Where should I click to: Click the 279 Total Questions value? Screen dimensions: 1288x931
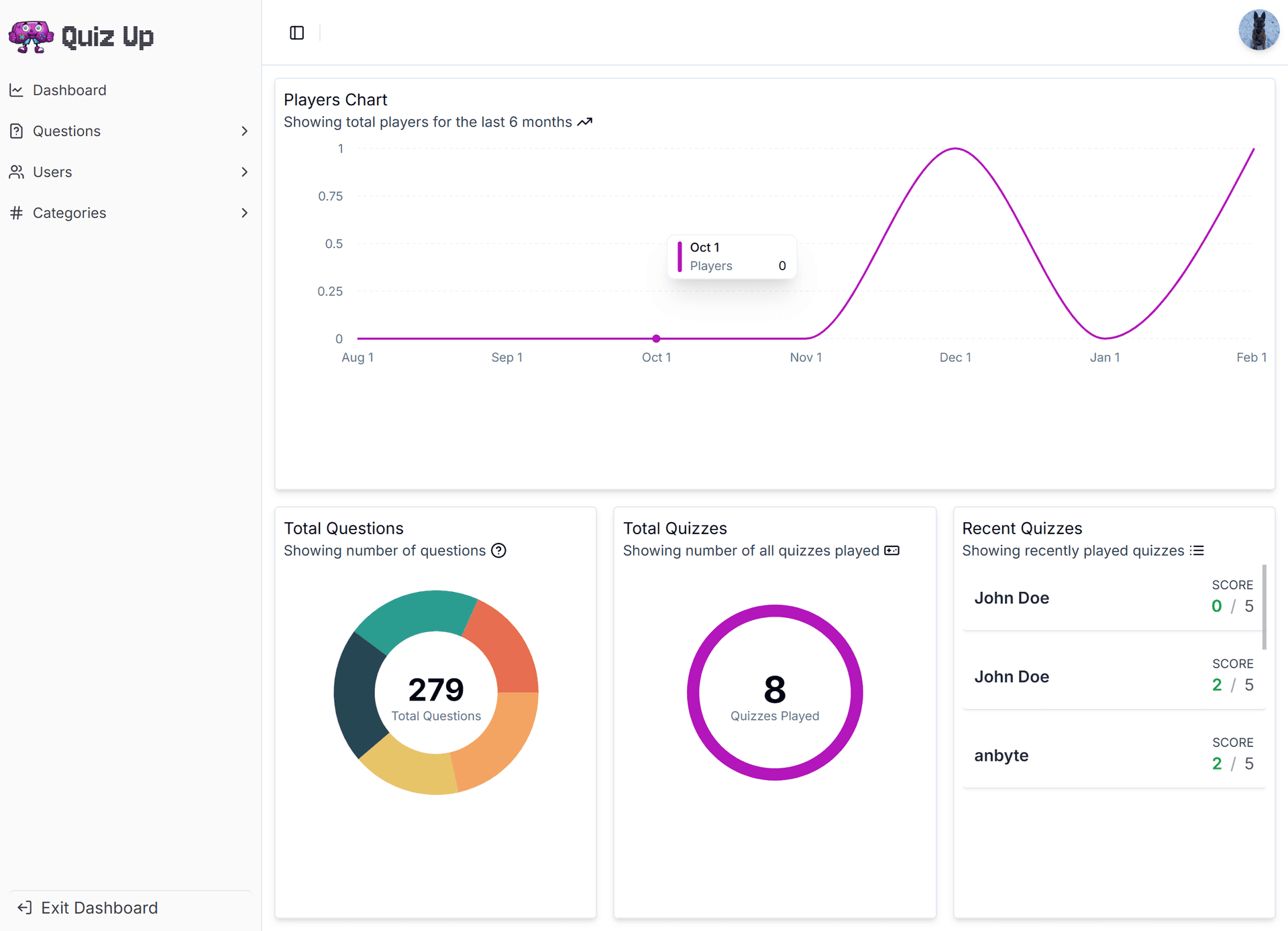tap(436, 690)
